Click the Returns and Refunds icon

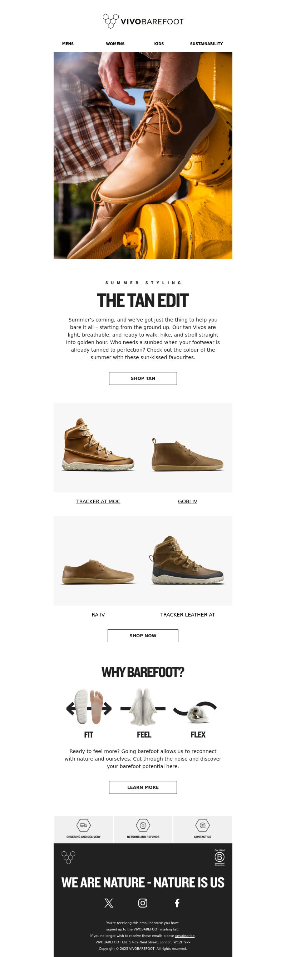(x=143, y=825)
